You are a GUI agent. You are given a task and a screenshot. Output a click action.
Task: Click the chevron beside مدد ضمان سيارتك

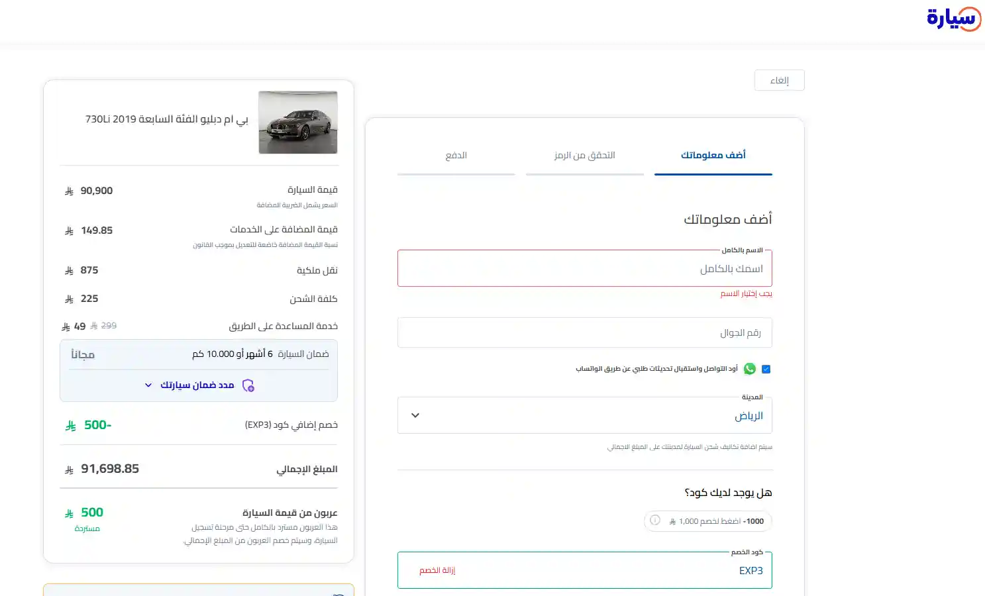pyautogui.click(x=148, y=385)
